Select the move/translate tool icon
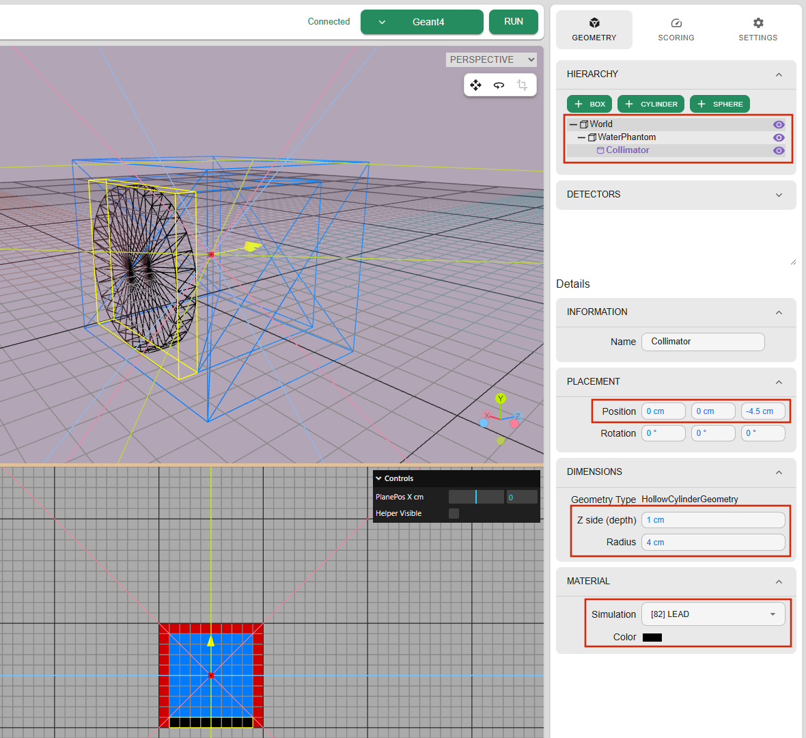This screenshot has height=738, width=806. coord(476,85)
